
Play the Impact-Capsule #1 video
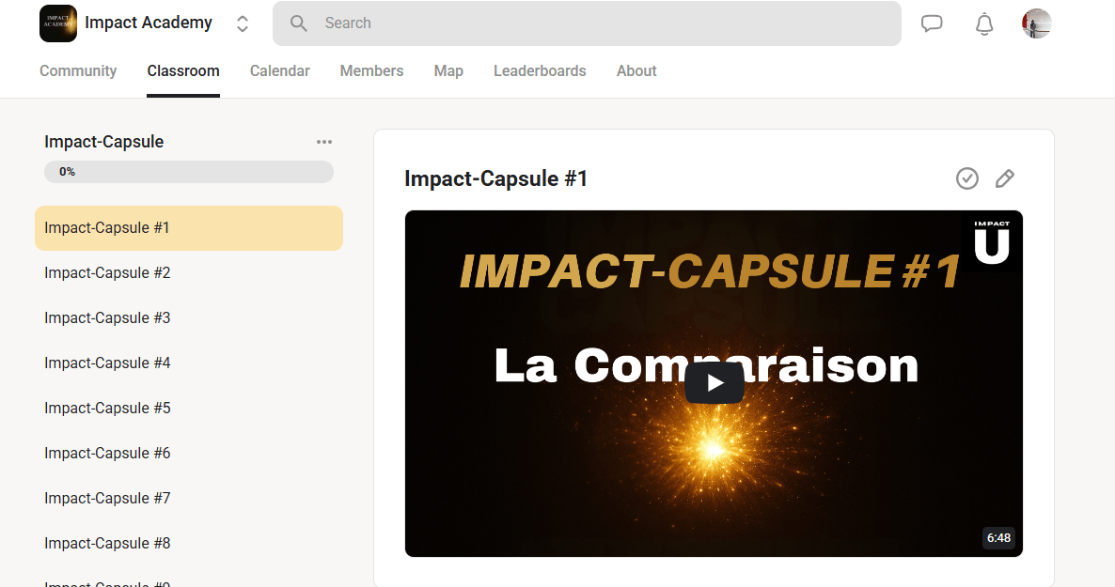714,383
